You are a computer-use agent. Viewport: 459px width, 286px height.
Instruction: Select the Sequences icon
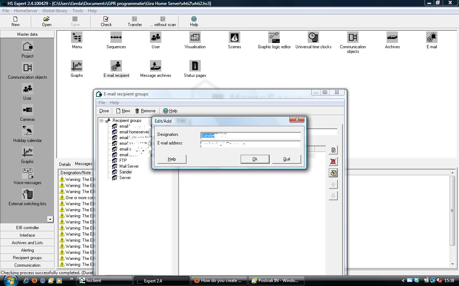[116, 38]
